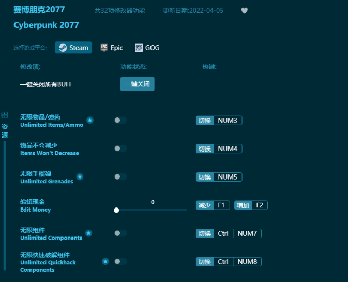Click the NUM4 hotkey button
This screenshot has height=282, width=348.
219,149
